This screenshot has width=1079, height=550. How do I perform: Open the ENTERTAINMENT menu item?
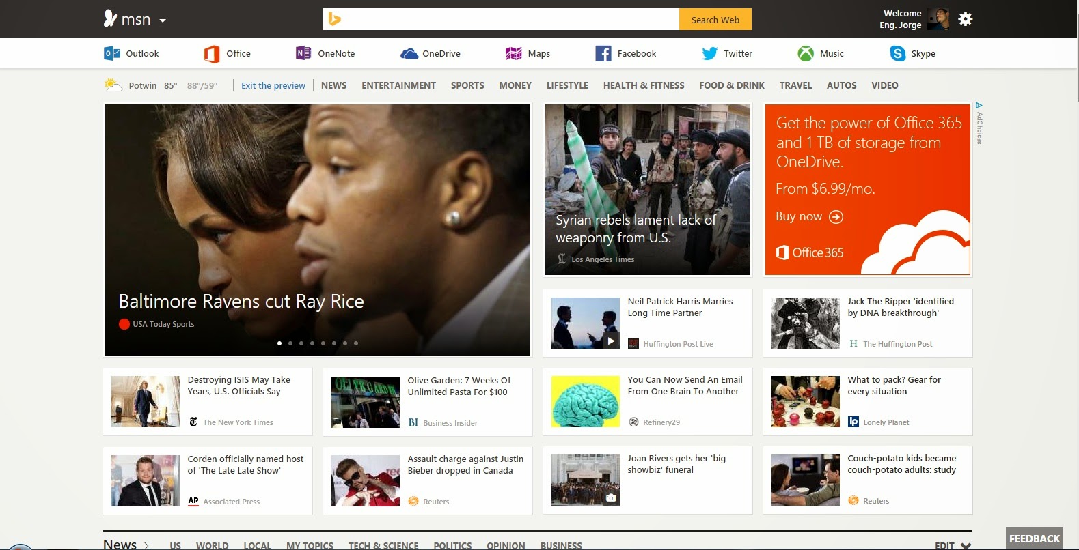pos(398,85)
